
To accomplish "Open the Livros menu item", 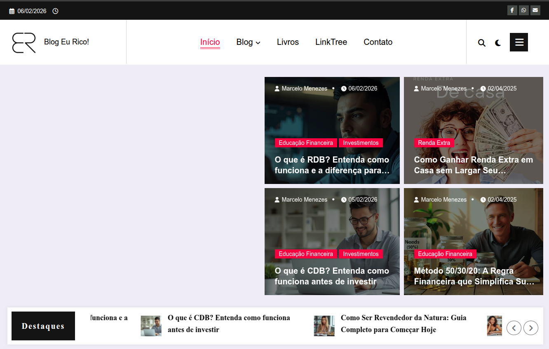I will tap(288, 42).
